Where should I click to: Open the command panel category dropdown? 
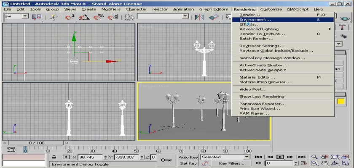click(339, 44)
